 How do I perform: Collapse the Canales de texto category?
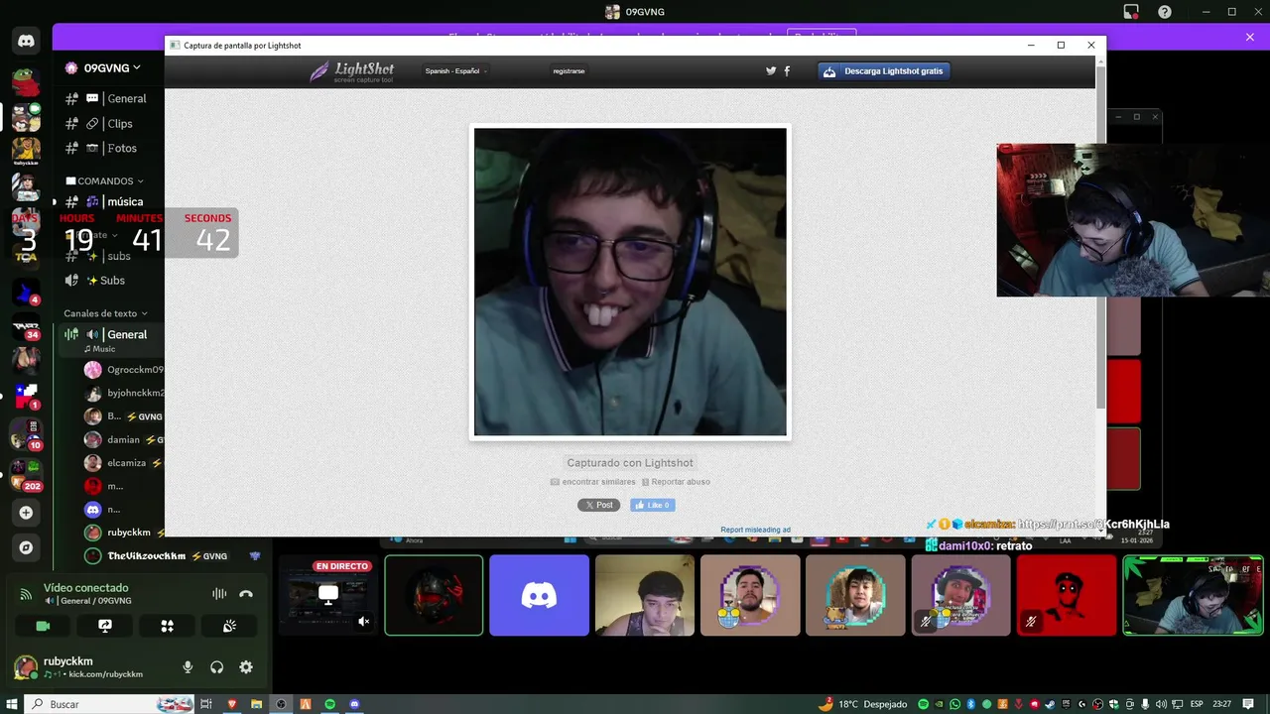pos(105,313)
